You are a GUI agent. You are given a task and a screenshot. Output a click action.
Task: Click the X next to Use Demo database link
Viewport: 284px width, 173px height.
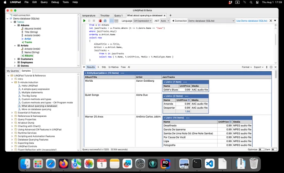(271, 21)
